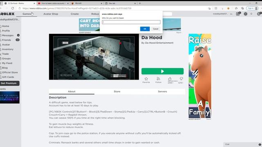262x147 pixels.
Task: Open My Feed in the sidebar
Action: pos(7,63)
